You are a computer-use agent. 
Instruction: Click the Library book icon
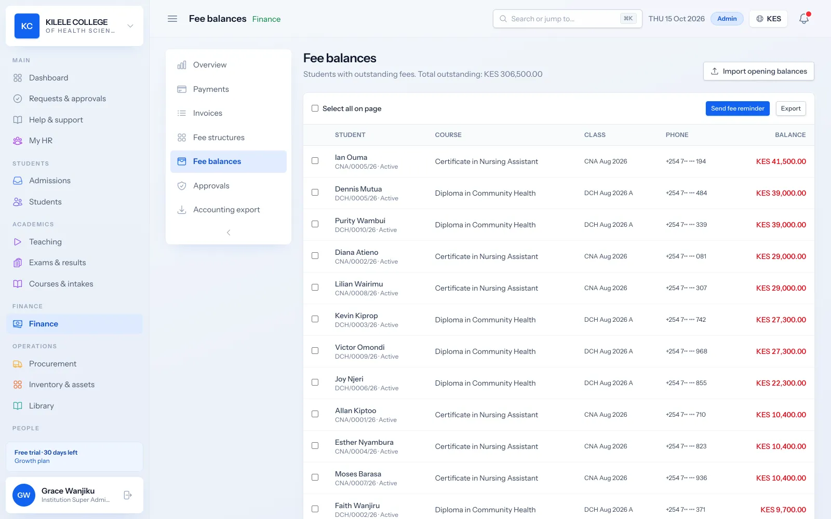click(18, 406)
